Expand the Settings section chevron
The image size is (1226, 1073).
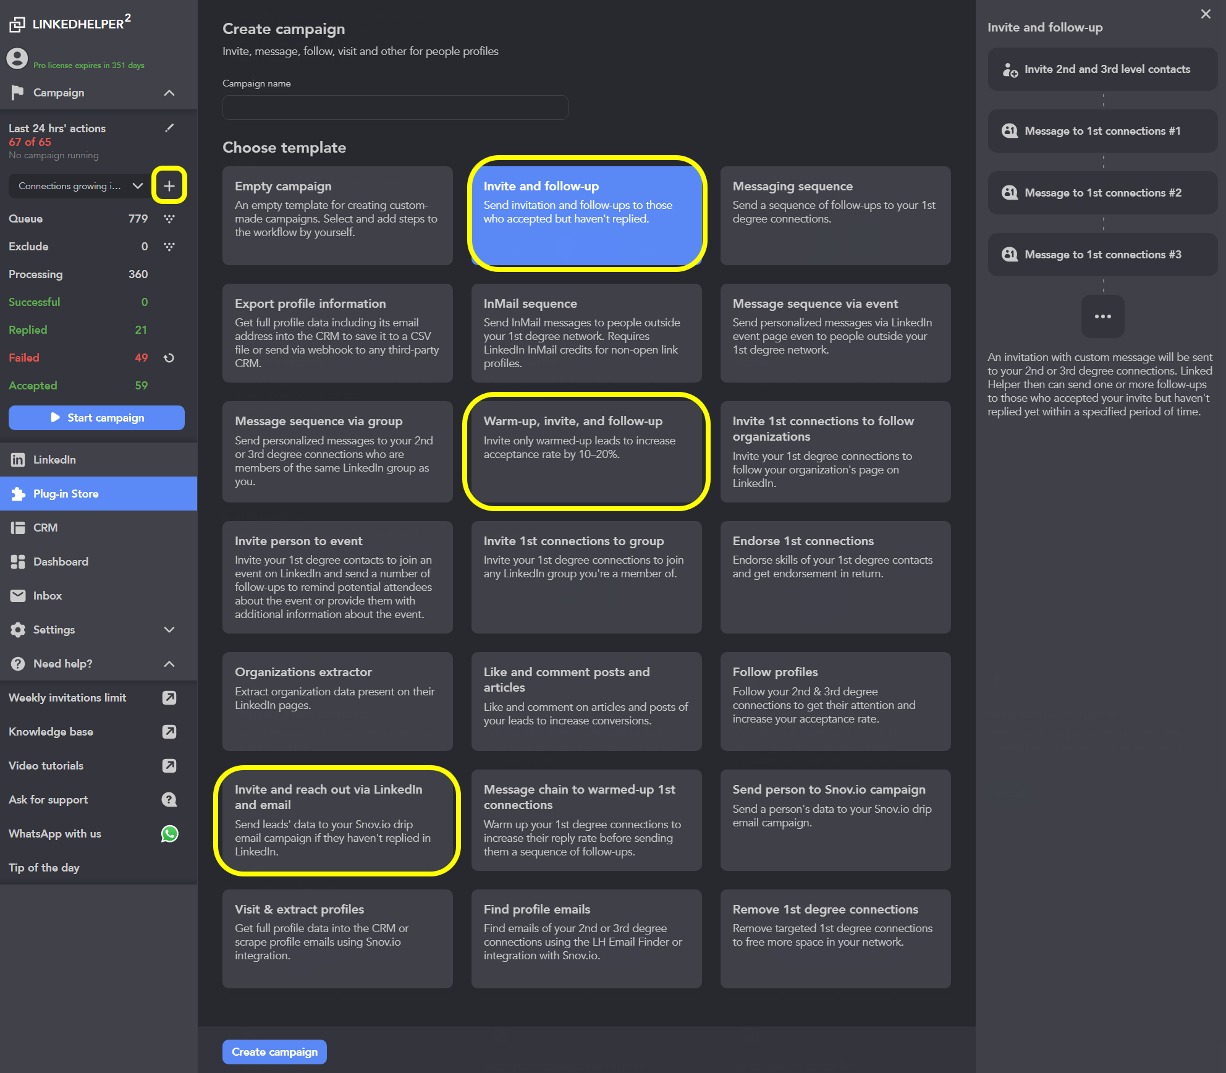coord(169,630)
